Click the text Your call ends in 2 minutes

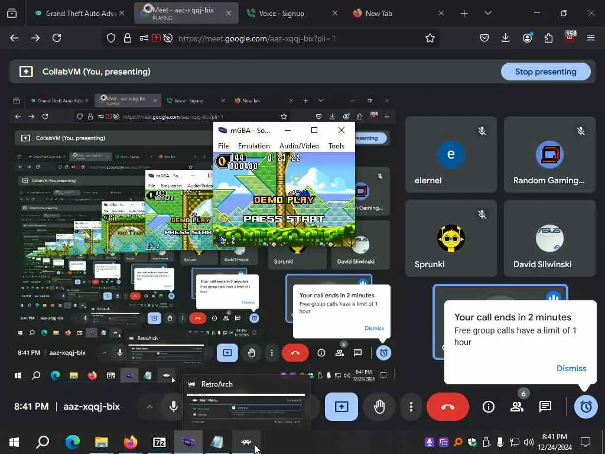[513, 317]
